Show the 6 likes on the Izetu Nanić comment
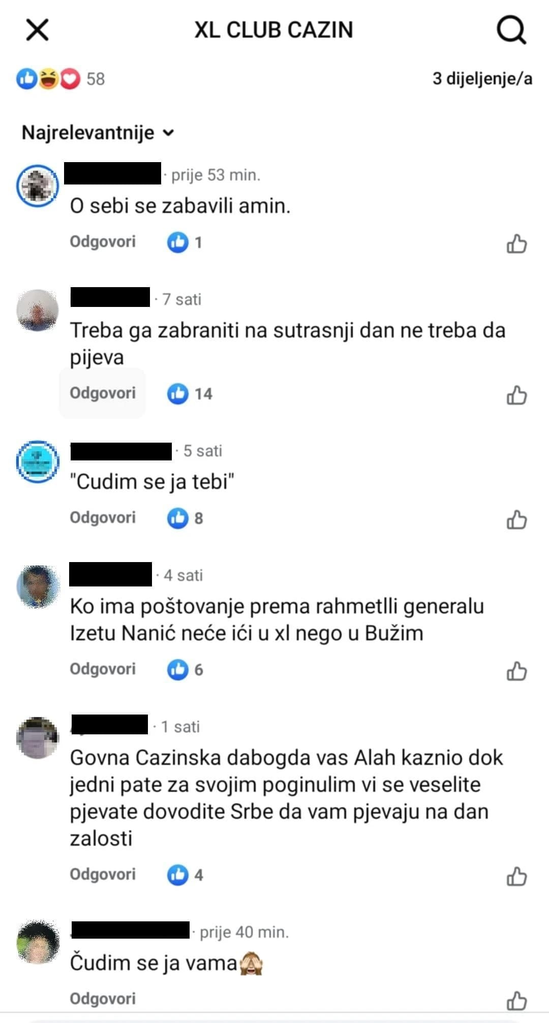Viewport: 549px width, 1023px height. 185,670
